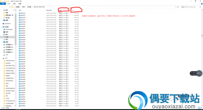Open the OneDrive cloud icon in sidebar
The width and height of the screenshot is (203, 110).
3,24
